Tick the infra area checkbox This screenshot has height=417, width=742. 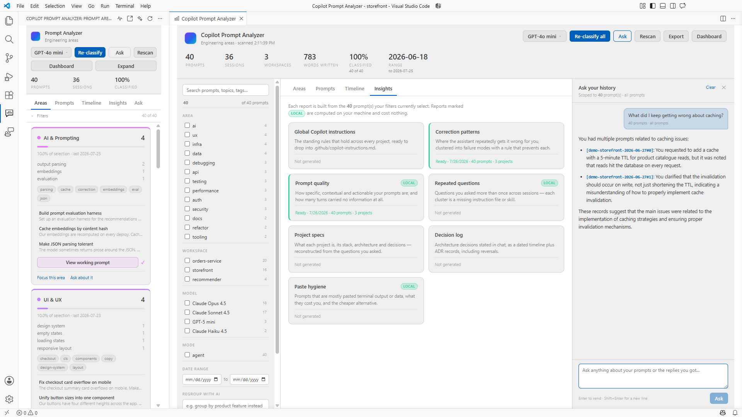187,144
